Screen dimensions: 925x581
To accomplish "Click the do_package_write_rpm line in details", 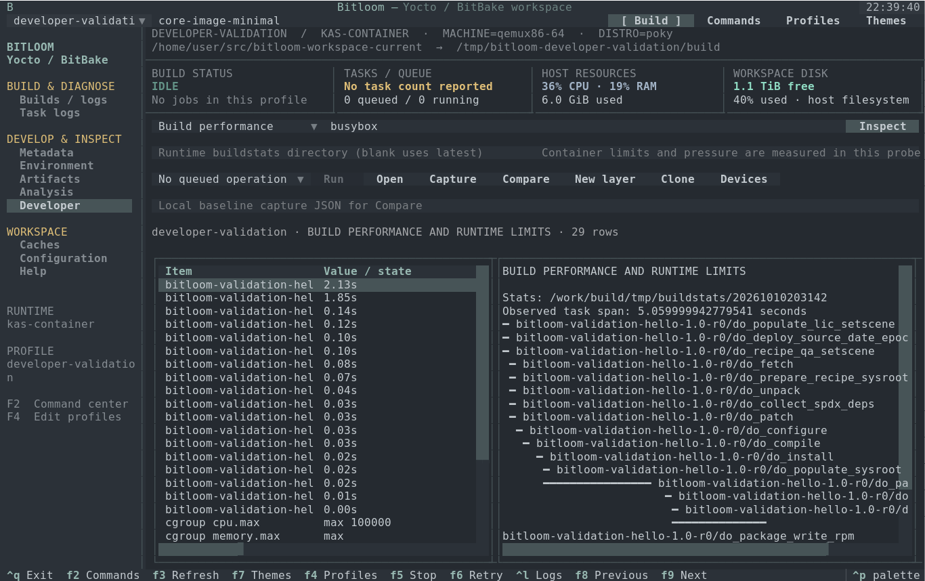I will click(x=679, y=536).
